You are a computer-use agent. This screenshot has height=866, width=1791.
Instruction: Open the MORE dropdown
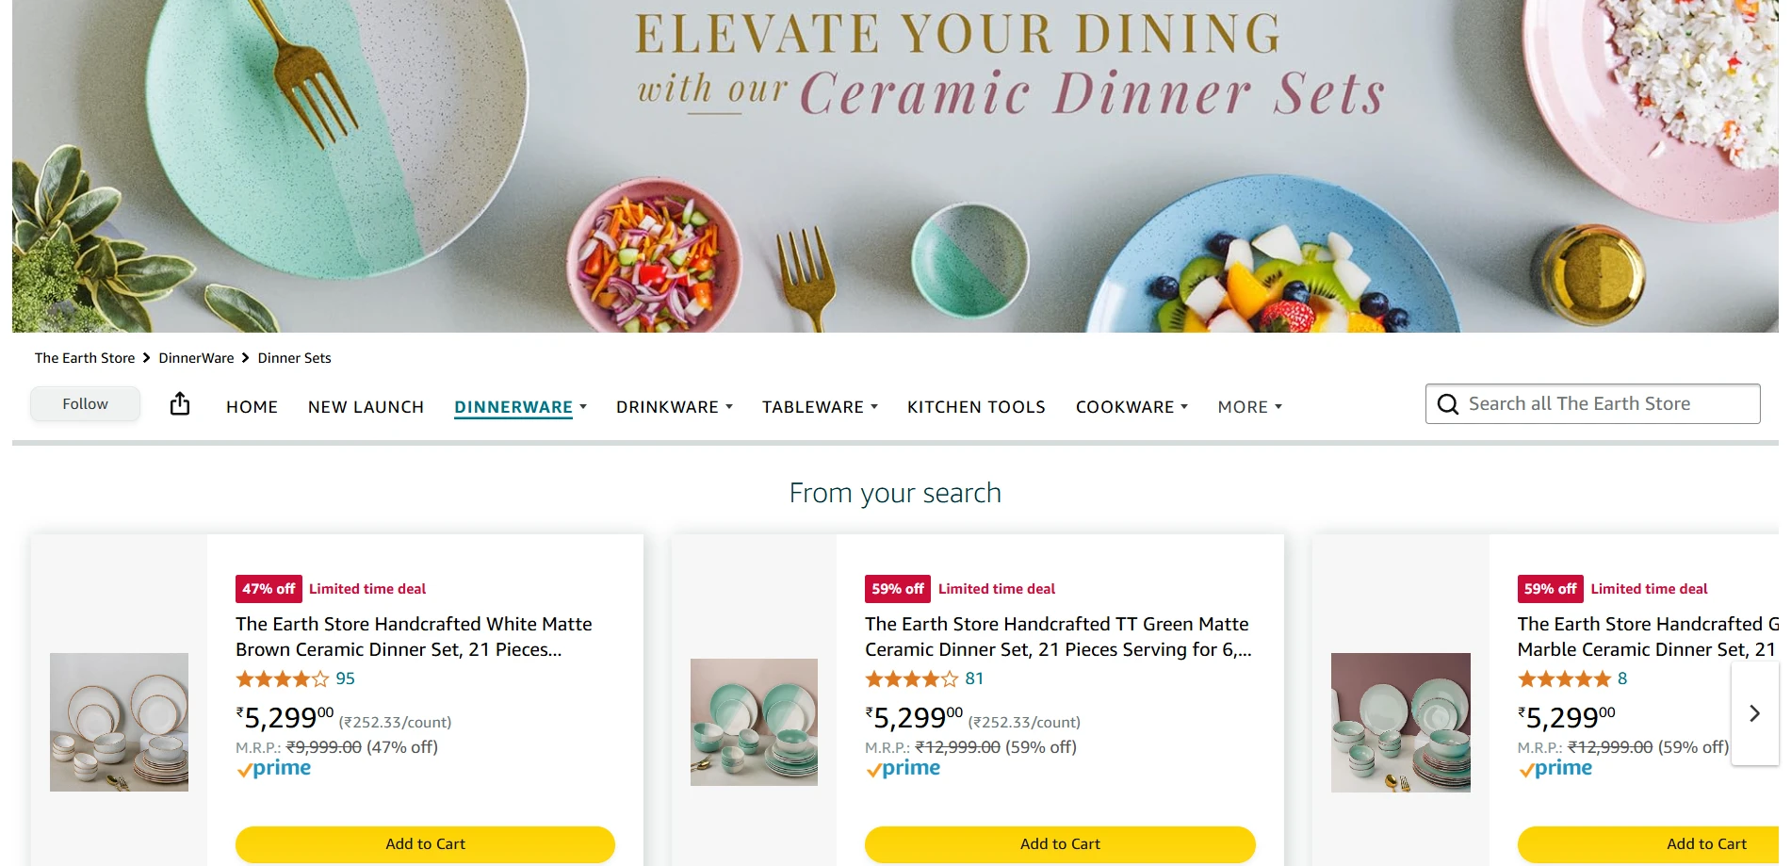pos(1248,406)
